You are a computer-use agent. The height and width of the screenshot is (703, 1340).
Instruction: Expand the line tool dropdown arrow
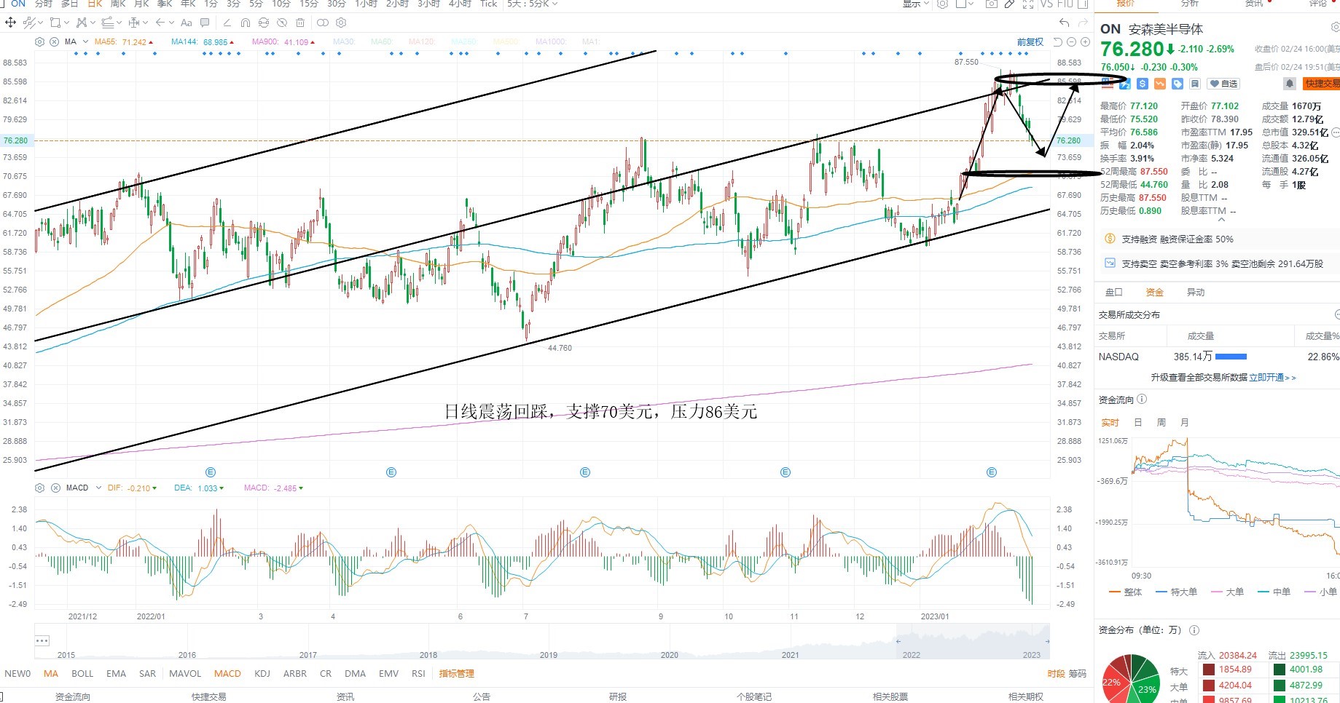pos(40,23)
